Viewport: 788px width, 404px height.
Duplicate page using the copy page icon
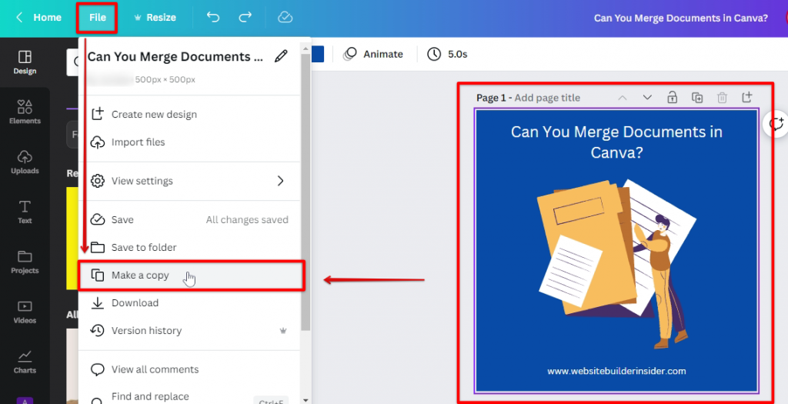[x=697, y=98]
